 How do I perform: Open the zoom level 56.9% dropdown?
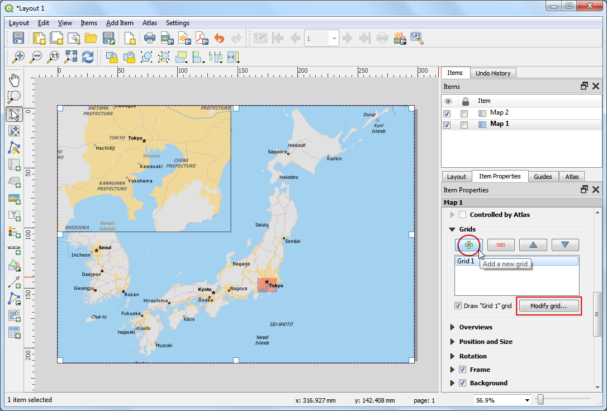pyautogui.click(x=527, y=400)
